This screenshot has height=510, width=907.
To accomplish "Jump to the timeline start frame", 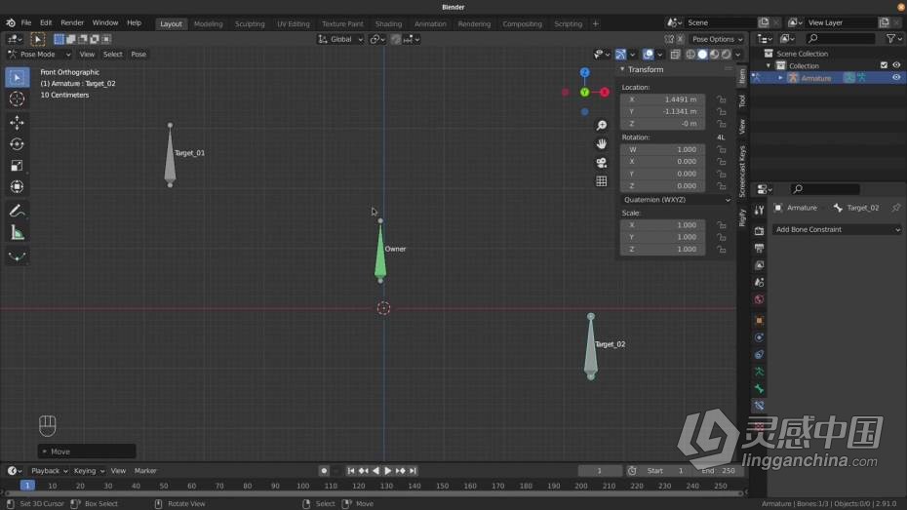I will pyautogui.click(x=350, y=471).
